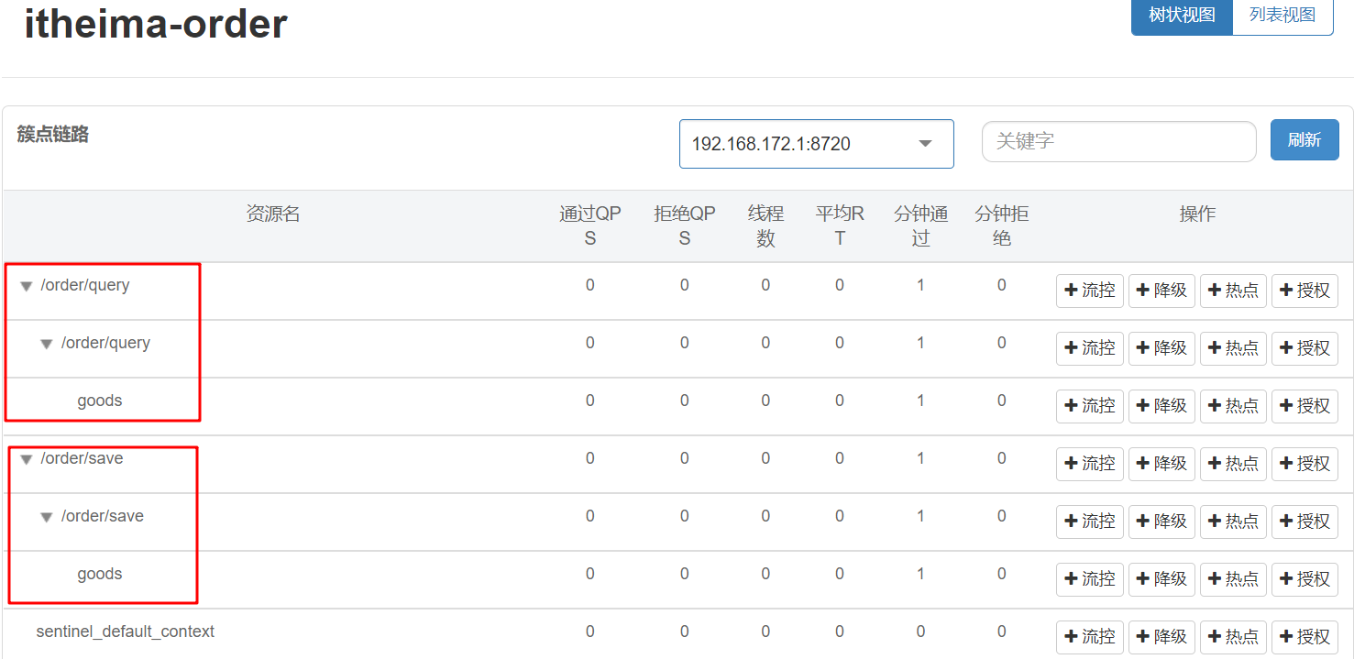The height and width of the screenshot is (659, 1354).
Task: Add 热点 rule for nested /order/query
Action: [x=1233, y=348]
